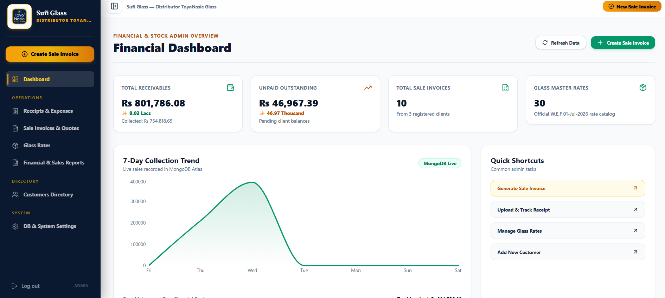Click the orange Create Sale Invoice sidebar button
Viewport: 665px width, 298px height.
(x=50, y=54)
